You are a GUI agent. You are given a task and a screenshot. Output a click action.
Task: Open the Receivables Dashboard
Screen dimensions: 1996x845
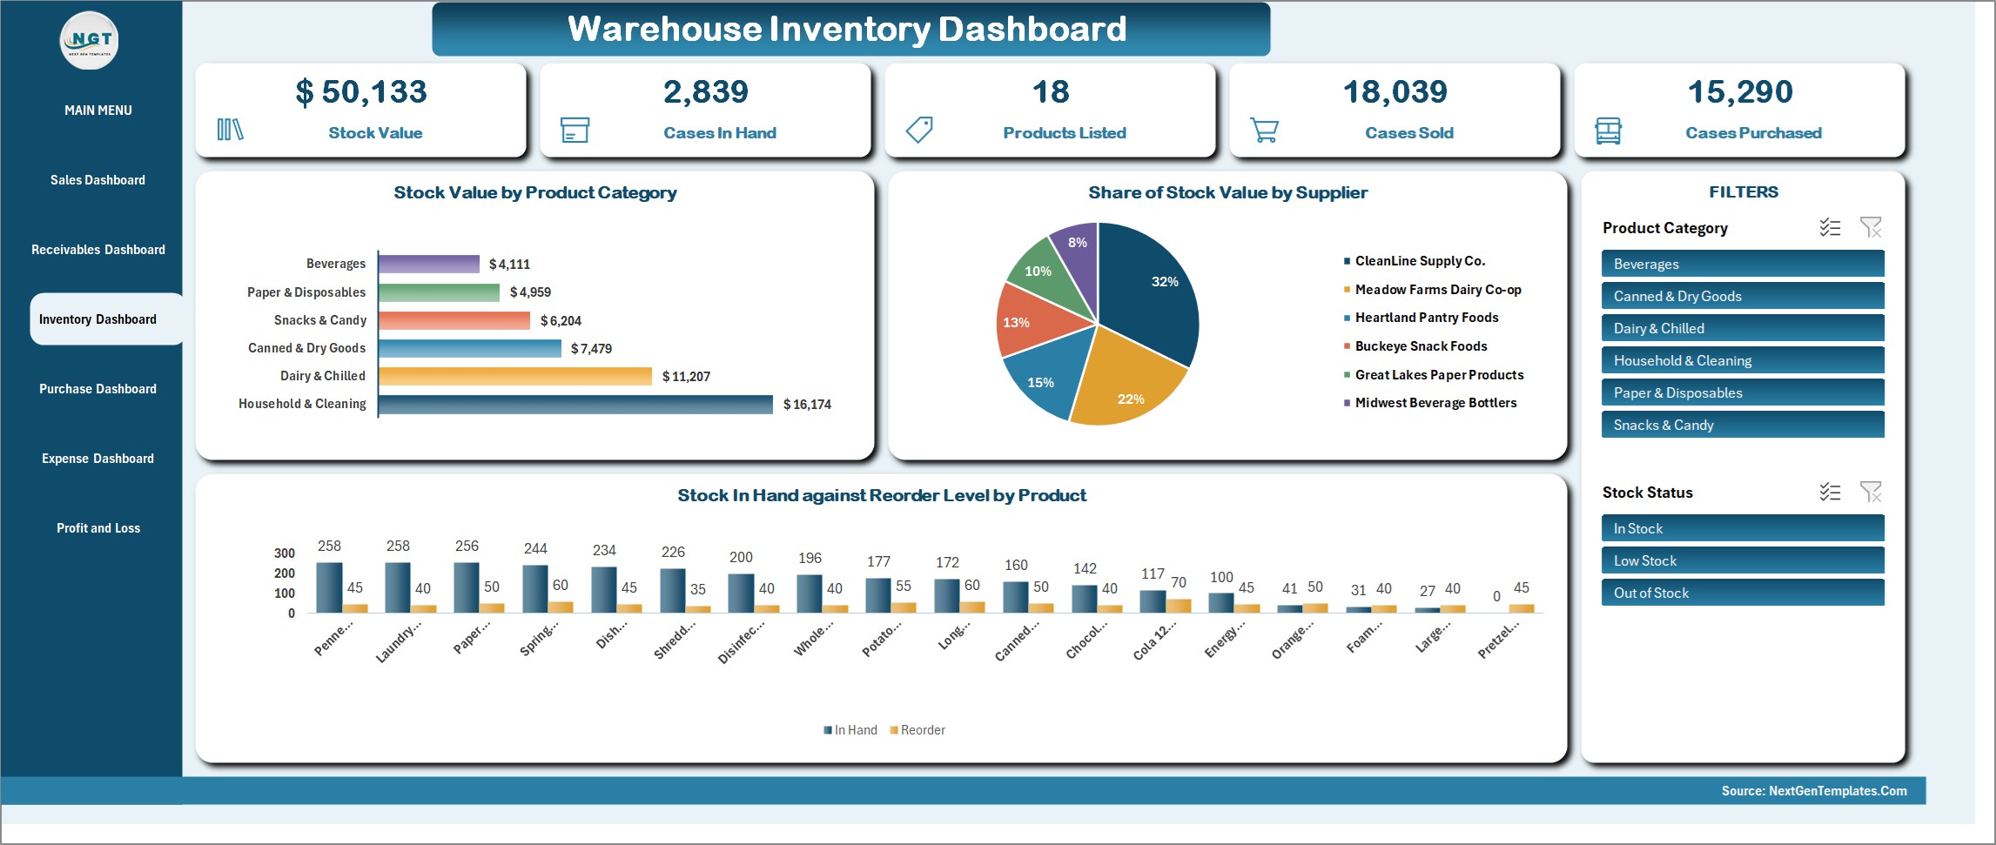coord(97,250)
